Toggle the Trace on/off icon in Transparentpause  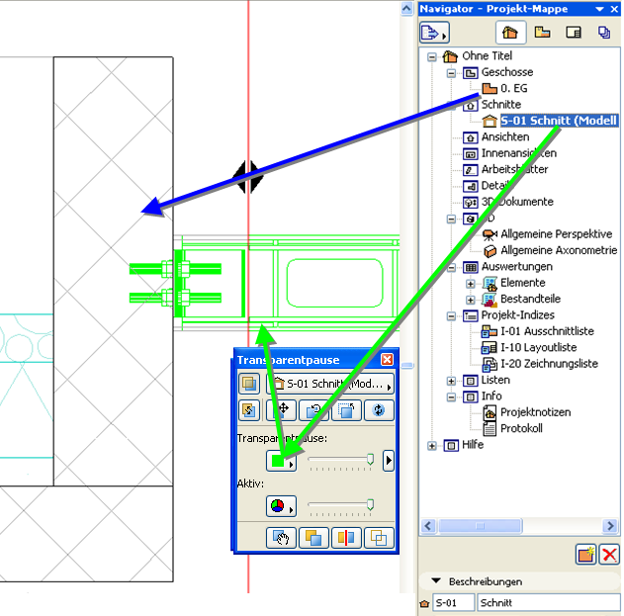pos(249,384)
